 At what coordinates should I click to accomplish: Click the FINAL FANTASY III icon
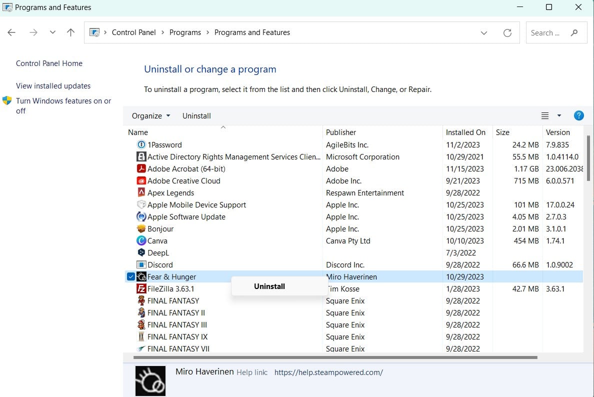pyautogui.click(x=141, y=324)
